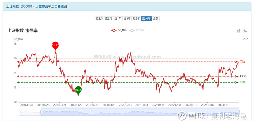Click the 20241216 x-axis date label
Image resolution: width=254 pixels, height=124 pixels.
pyautogui.click(x=224, y=105)
